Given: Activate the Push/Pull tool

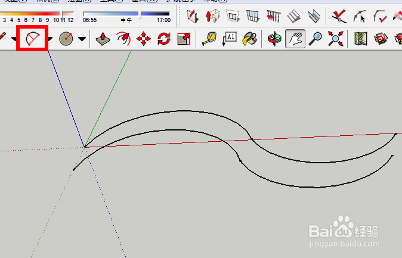Looking at the screenshot, I should (103, 39).
